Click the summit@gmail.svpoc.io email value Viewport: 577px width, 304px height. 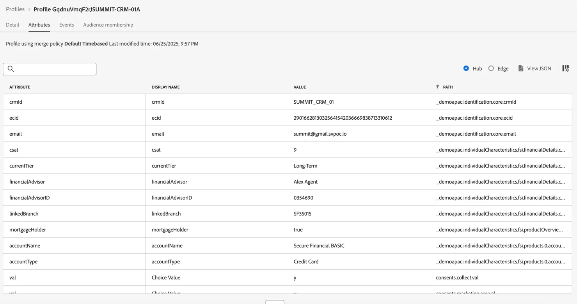click(x=320, y=134)
